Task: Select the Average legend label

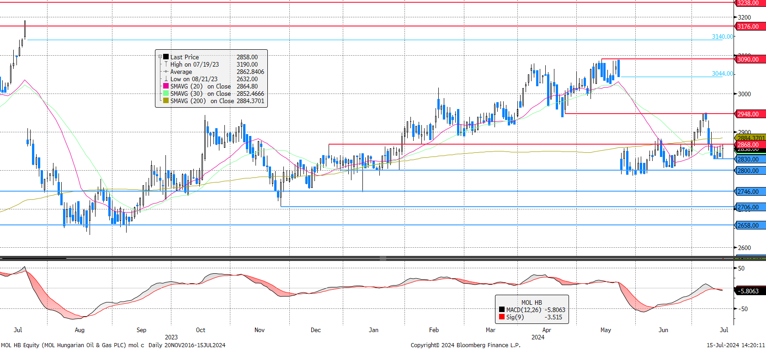Action: [181, 72]
